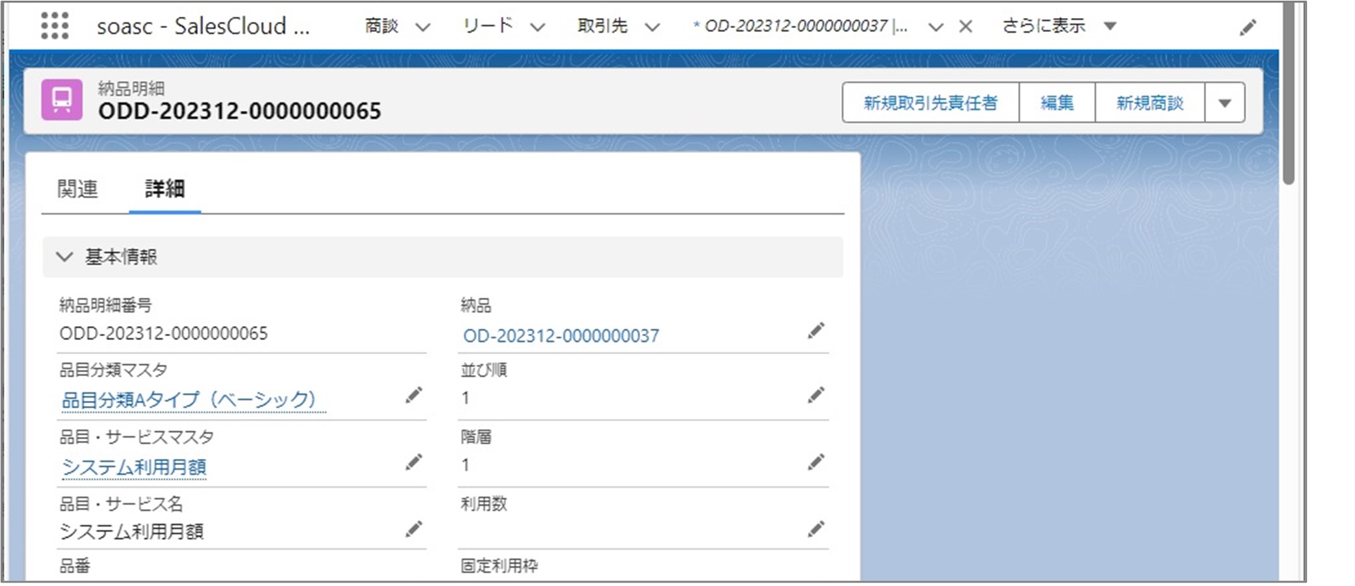Edit 品目分類マスタ field with pencil icon
Screen dimensions: 1355x586
(414, 395)
